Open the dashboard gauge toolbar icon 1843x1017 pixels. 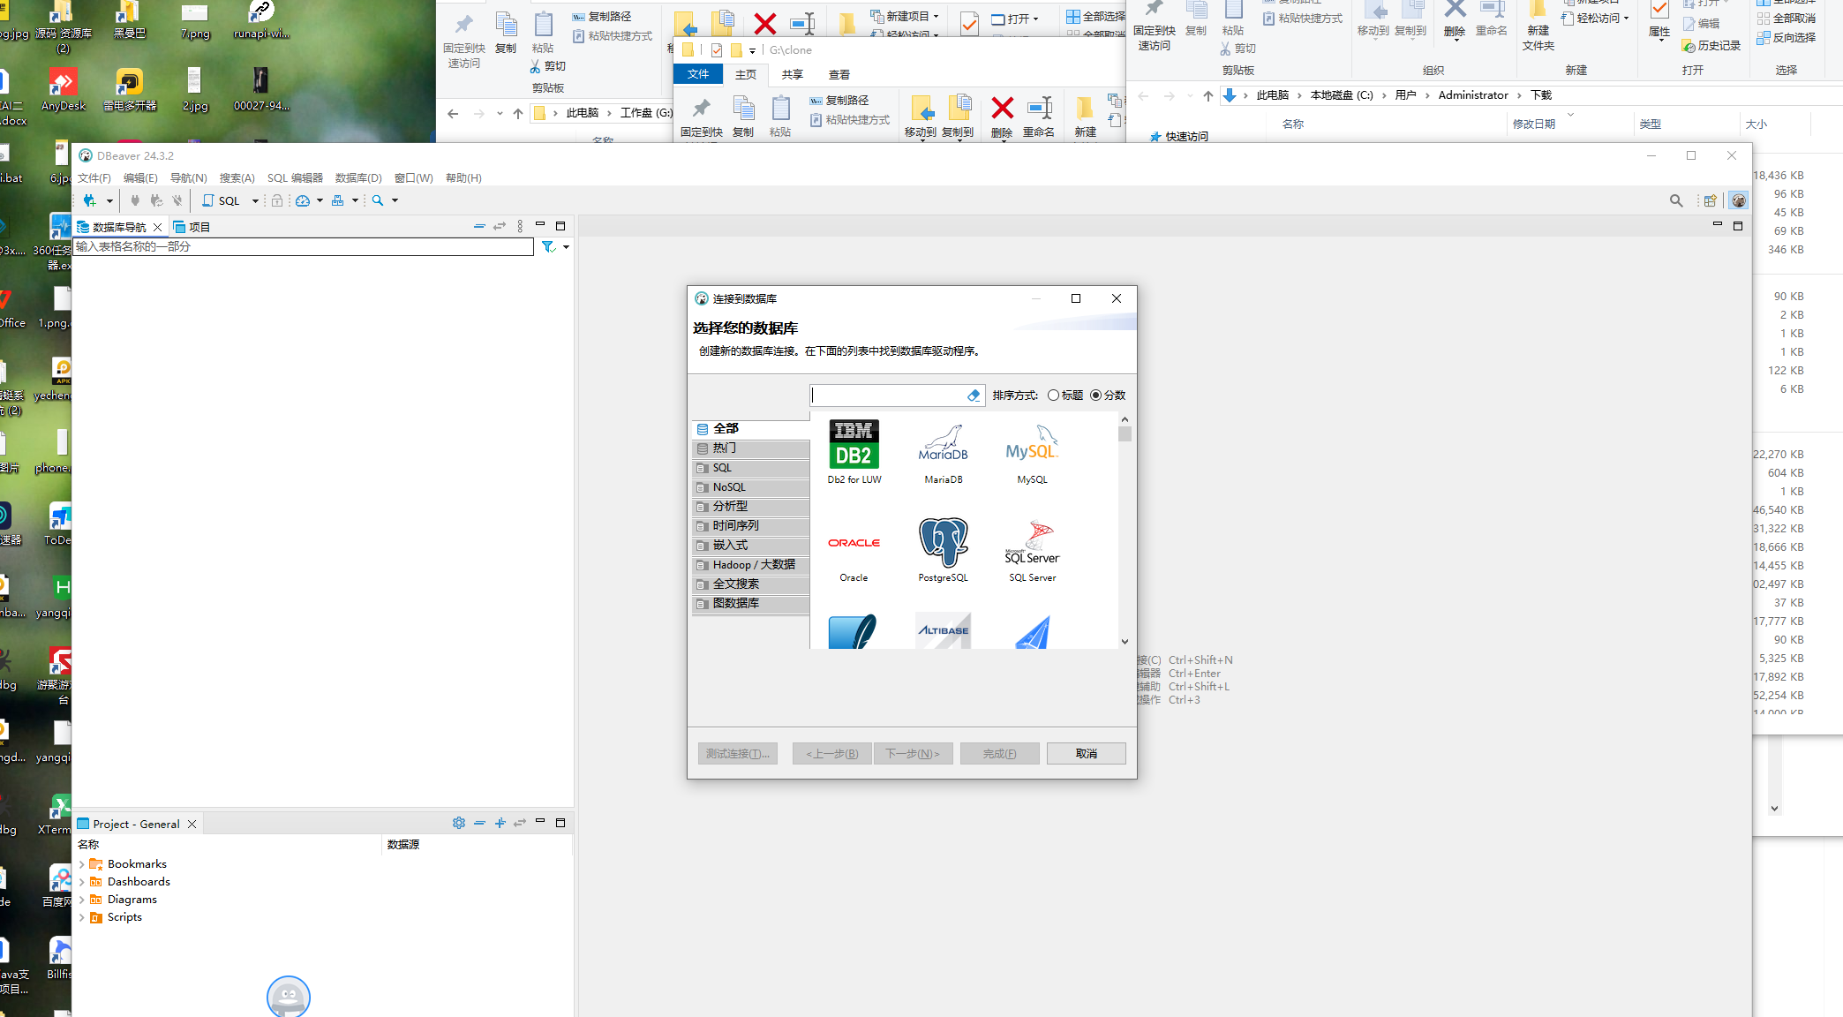click(303, 200)
